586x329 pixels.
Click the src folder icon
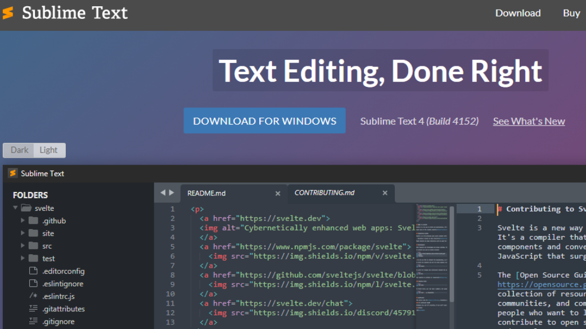tap(33, 246)
